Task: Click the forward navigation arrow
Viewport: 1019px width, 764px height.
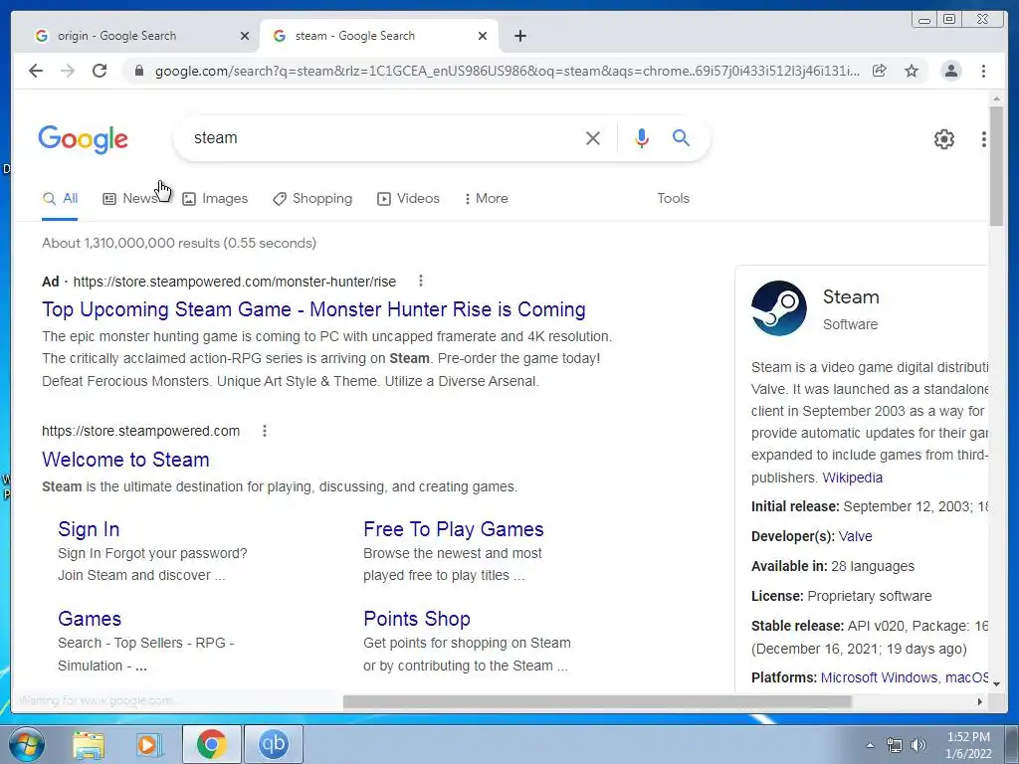Action: (68, 71)
